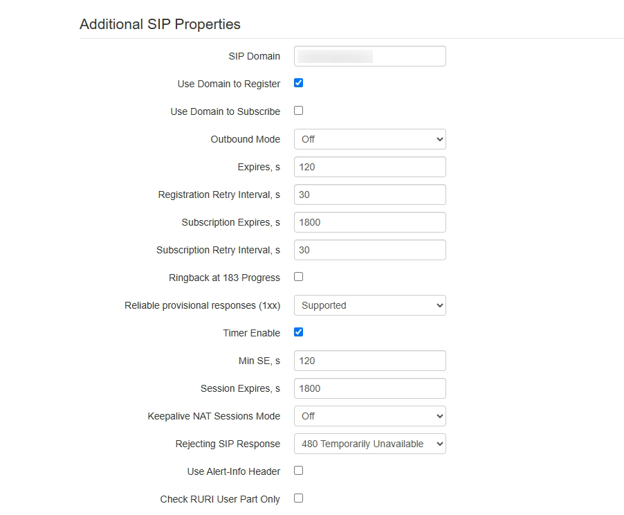Open Keepalive NAT Sessions Mode dropdown
The width and height of the screenshot is (624, 515).
click(369, 416)
